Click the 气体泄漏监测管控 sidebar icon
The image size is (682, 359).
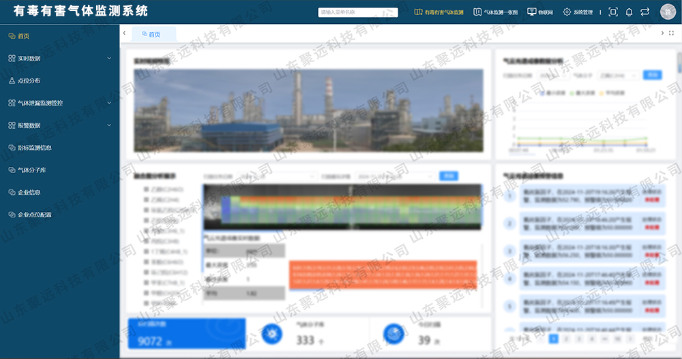click(12, 103)
